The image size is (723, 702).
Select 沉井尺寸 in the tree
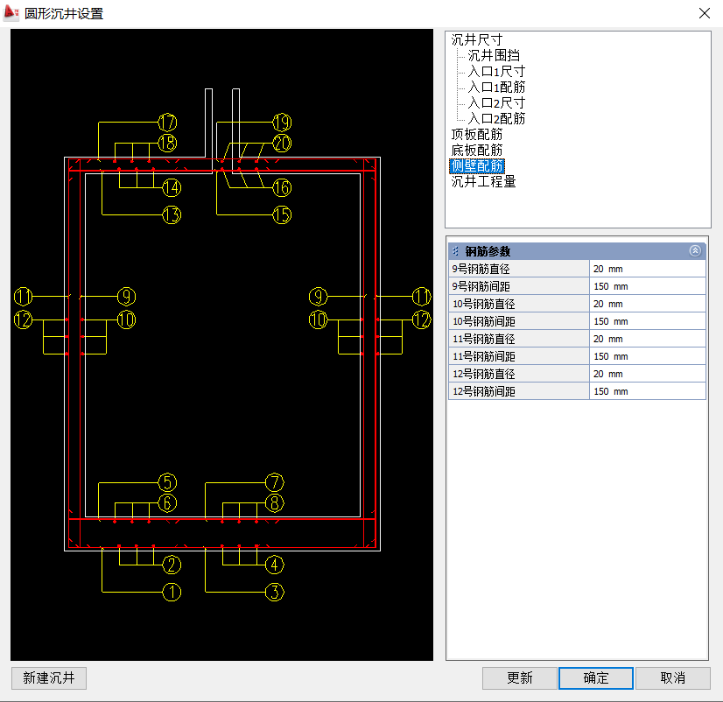(476, 39)
